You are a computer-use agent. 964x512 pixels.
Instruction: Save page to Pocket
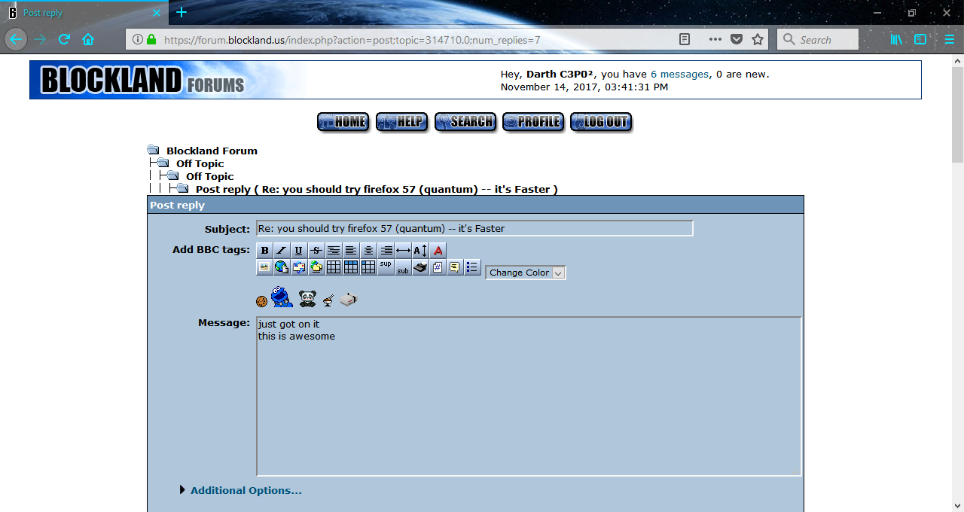click(x=737, y=39)
